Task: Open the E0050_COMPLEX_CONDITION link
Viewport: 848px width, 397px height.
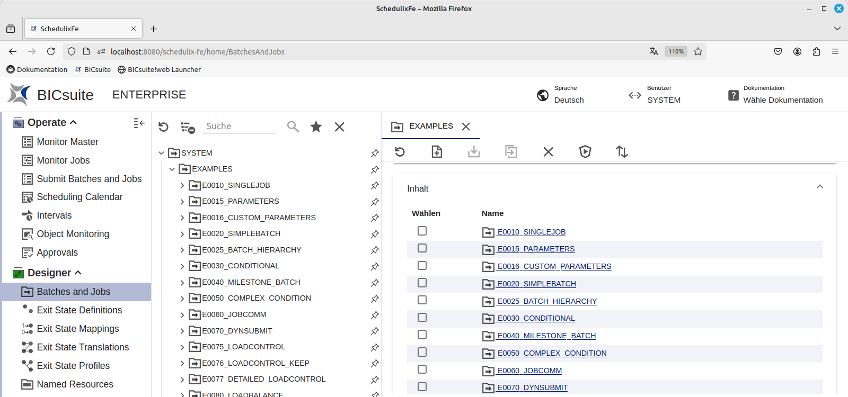Action: pyautogui.click(x=552, y=353)
